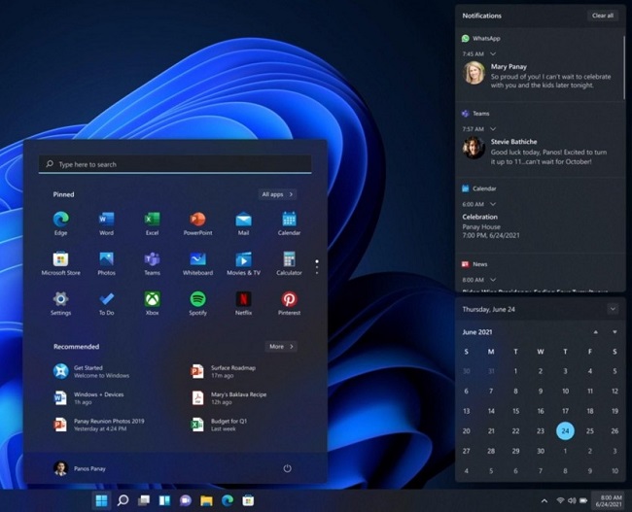Go to previous month in calendar

point(596,332)
